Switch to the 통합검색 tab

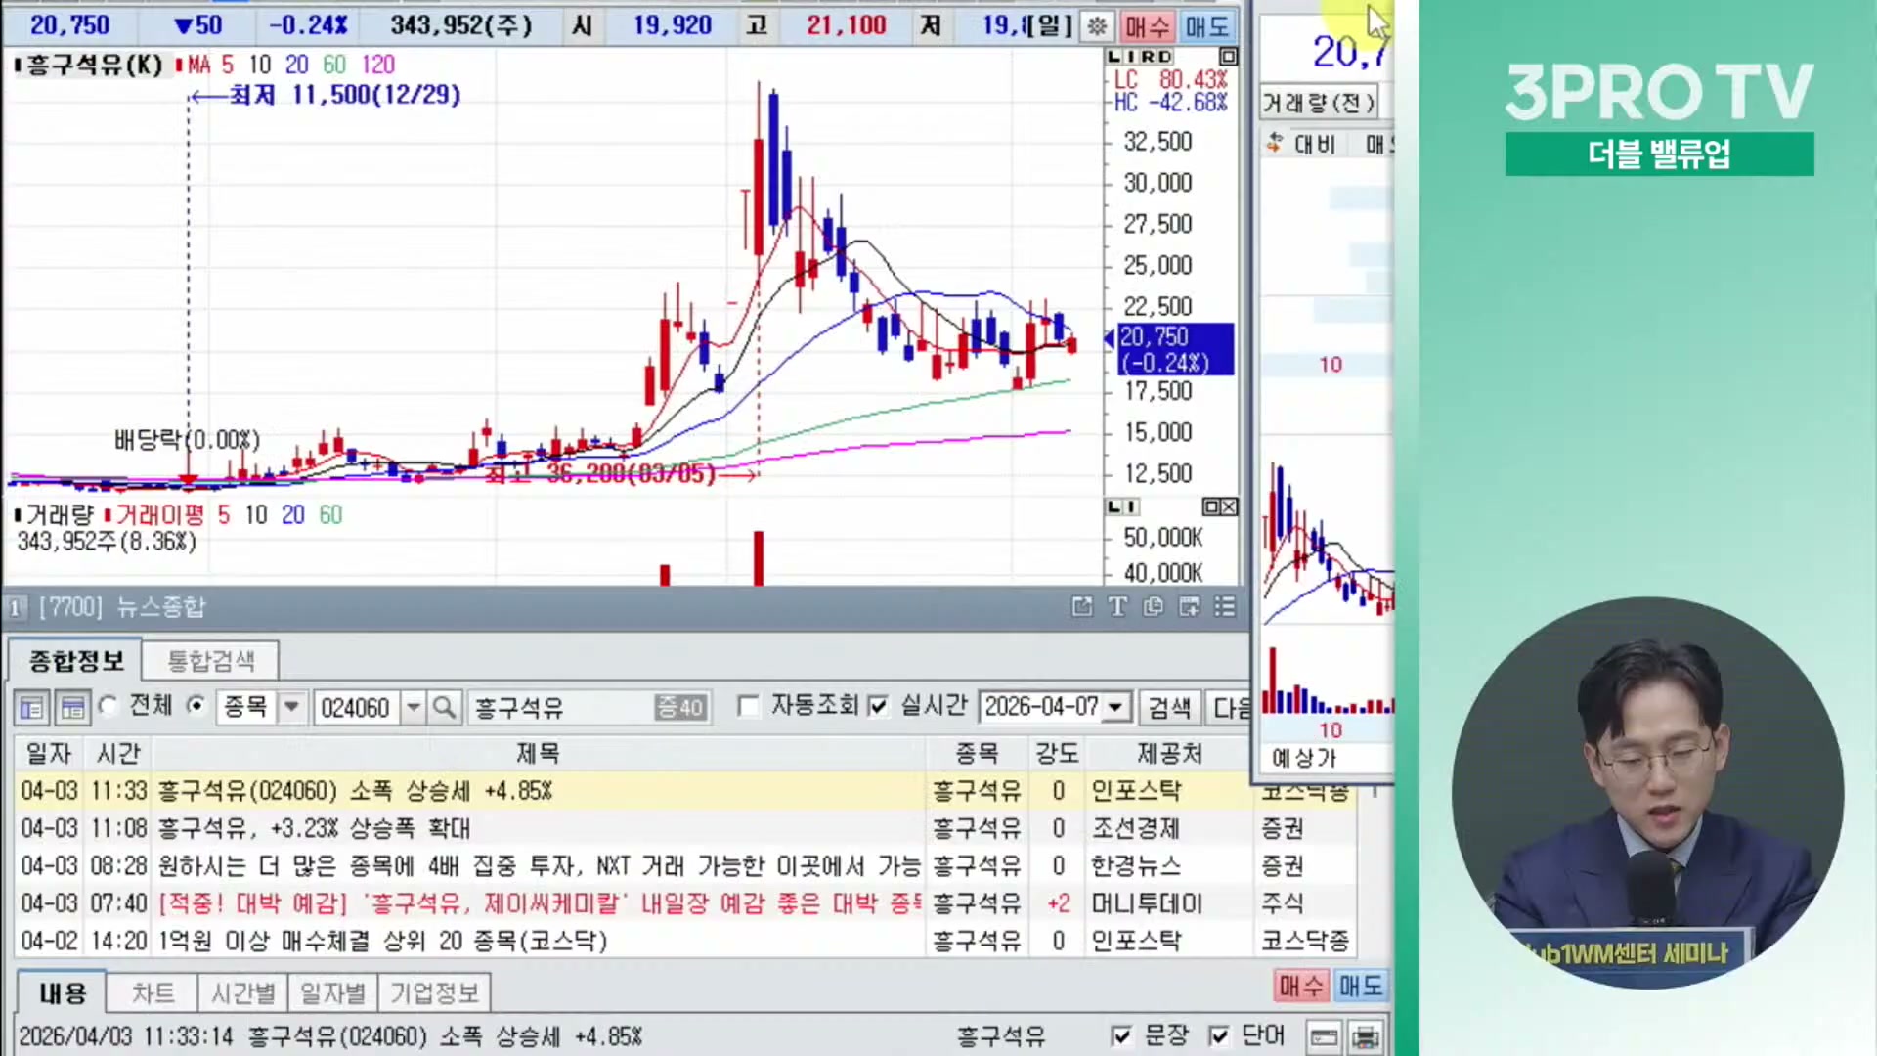coord(210,661)
